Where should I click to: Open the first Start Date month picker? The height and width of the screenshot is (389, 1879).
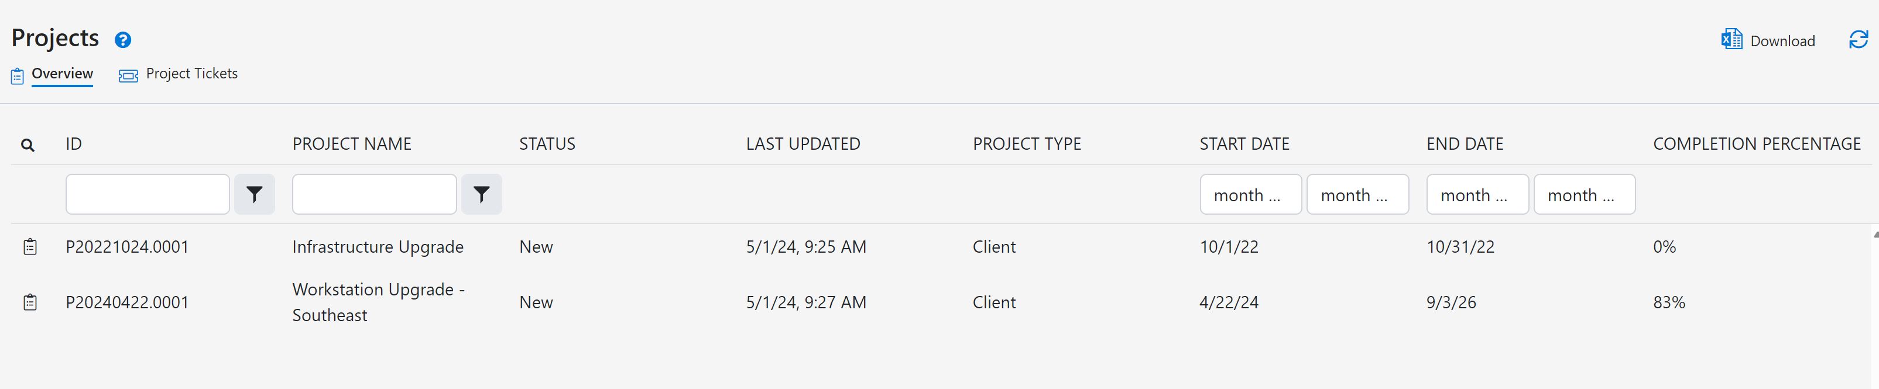(x=1250, y=194)
